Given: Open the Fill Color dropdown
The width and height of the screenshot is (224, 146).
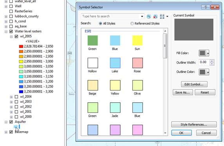Looking at the screenshot, I should [204, 53].
